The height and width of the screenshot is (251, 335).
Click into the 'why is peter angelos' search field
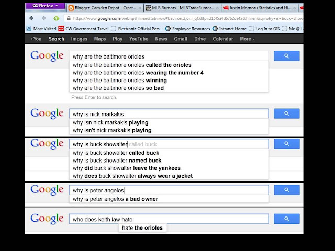coord(169,190)
